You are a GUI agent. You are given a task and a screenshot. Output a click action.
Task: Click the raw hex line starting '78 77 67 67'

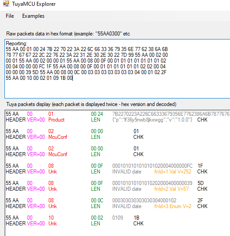click(x=87, y=55)
